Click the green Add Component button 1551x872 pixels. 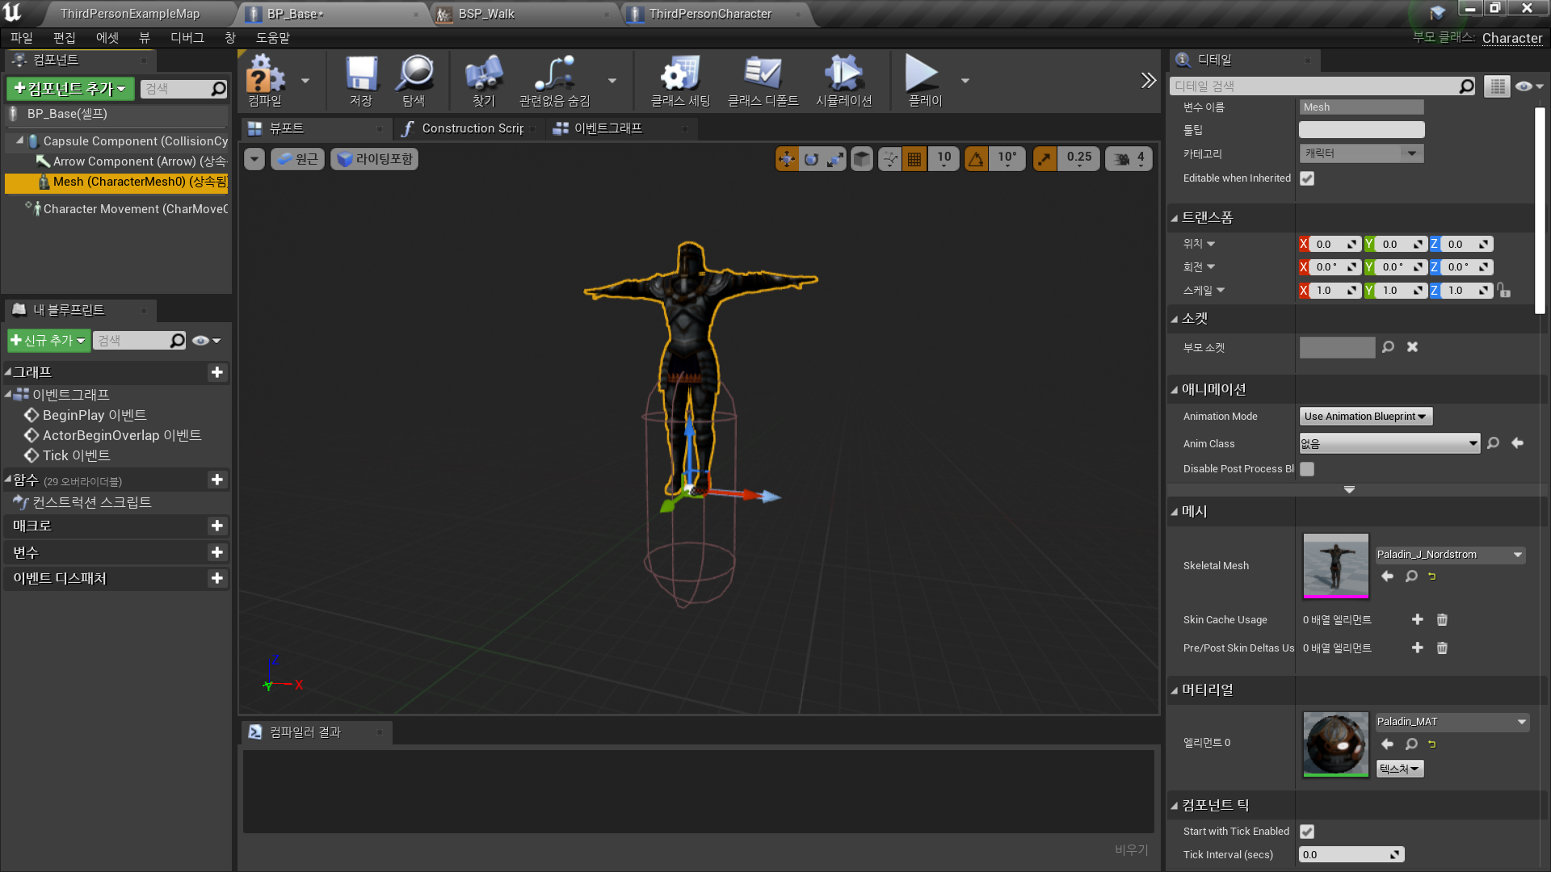(x=70, y=89)
